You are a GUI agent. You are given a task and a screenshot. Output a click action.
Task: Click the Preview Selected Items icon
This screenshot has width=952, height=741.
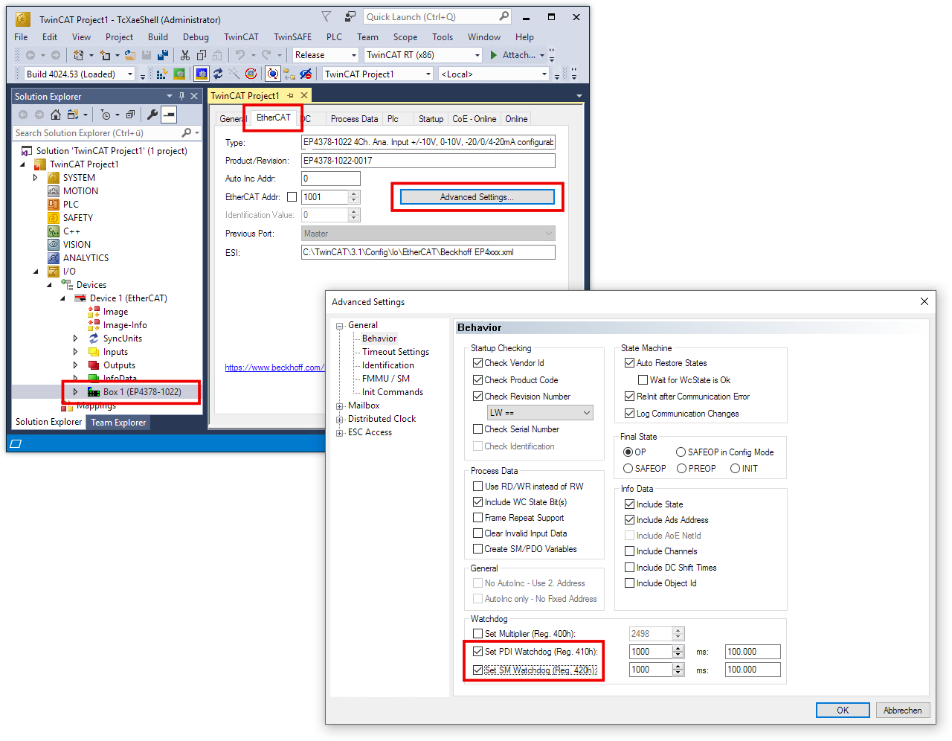tap(170, 115)
